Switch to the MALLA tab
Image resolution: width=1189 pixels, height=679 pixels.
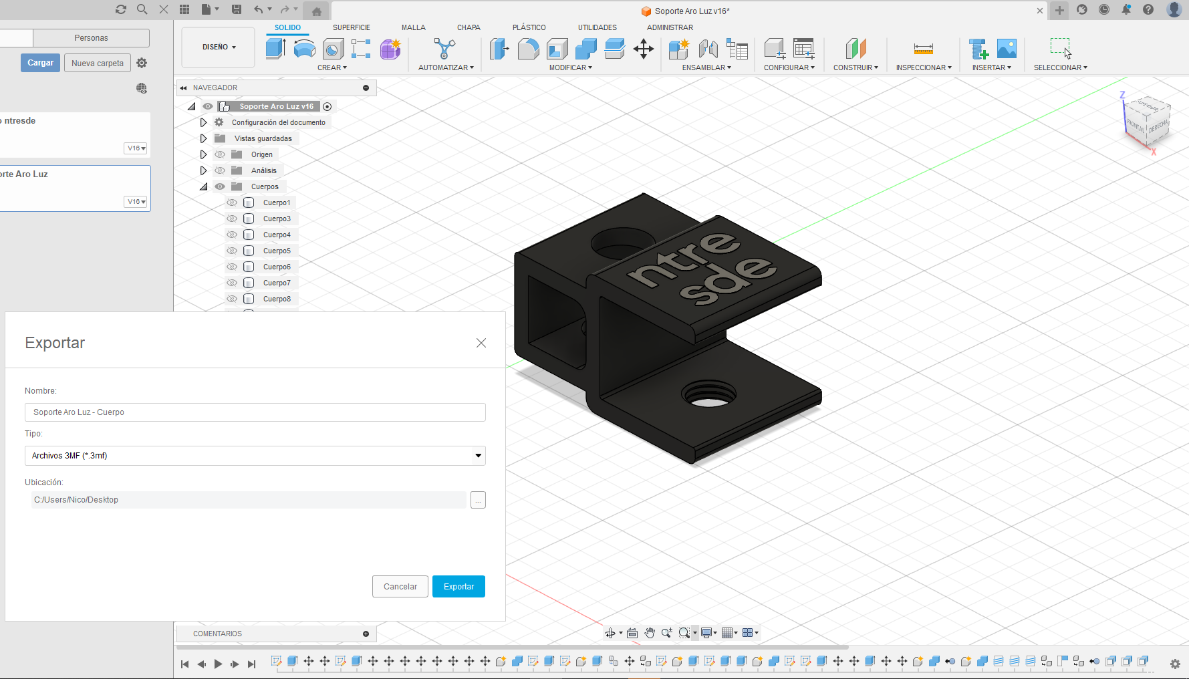(x=414, y=27)
